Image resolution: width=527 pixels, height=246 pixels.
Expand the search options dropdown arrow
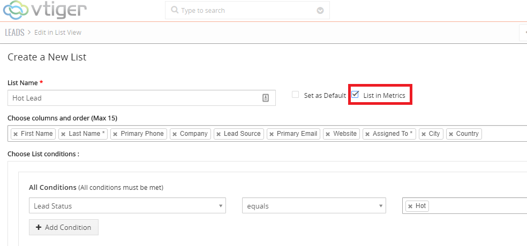320,10
